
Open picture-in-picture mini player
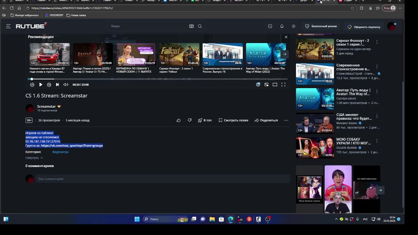pyautogui.click(x=266, y=85)
